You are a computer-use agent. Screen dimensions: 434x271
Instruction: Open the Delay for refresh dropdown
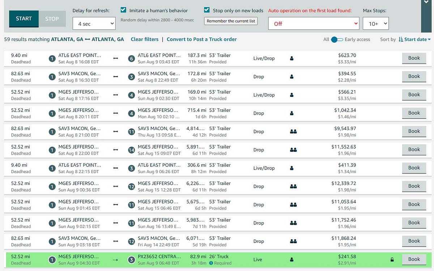point(94,23)
